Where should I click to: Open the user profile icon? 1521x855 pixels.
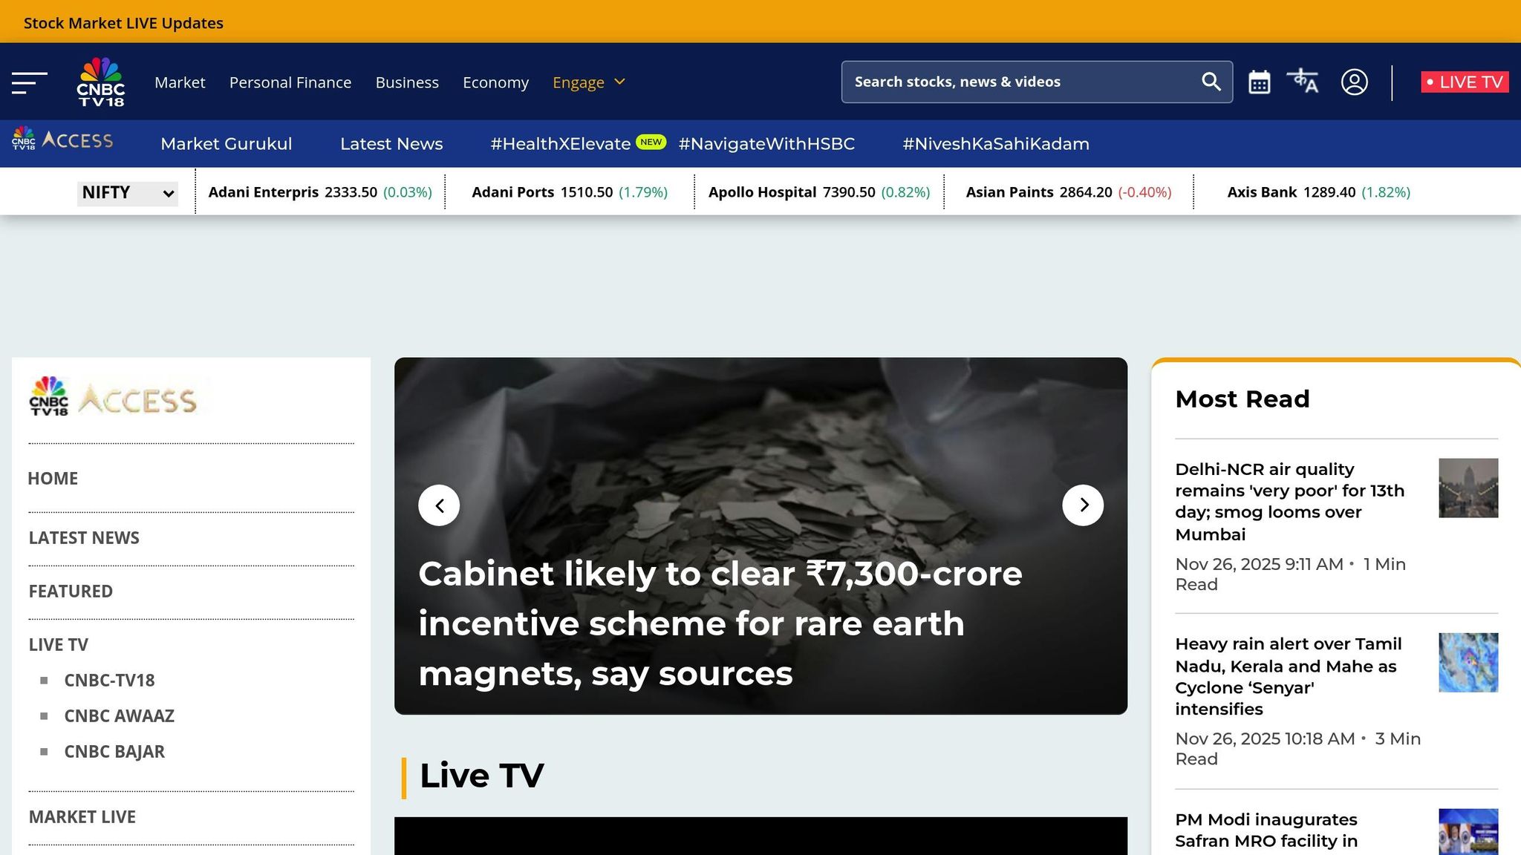point(1355,82)
